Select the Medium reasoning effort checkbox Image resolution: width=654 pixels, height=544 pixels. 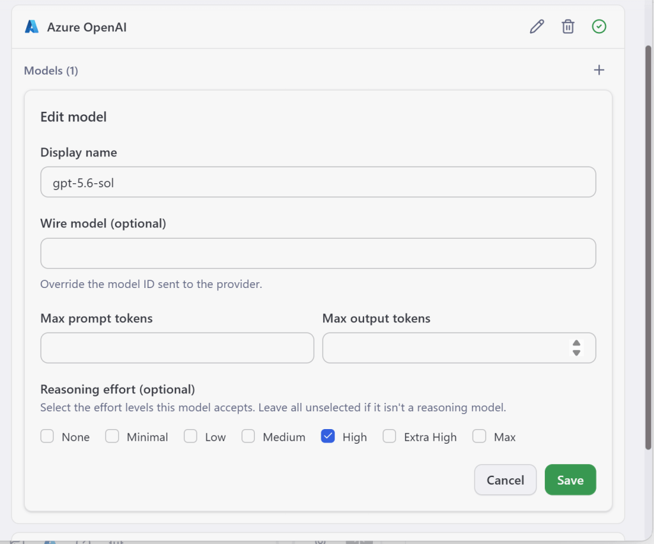(x=248, y=436)
